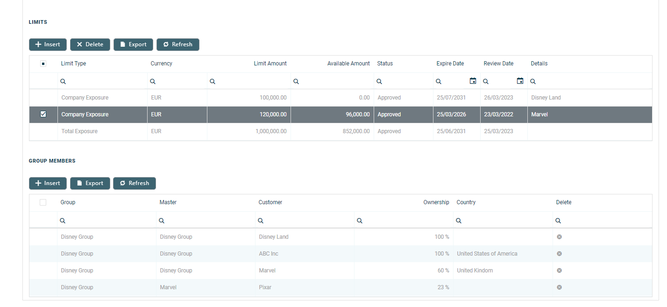
Task: Open Country column filter search options
Action: point(459,221)
